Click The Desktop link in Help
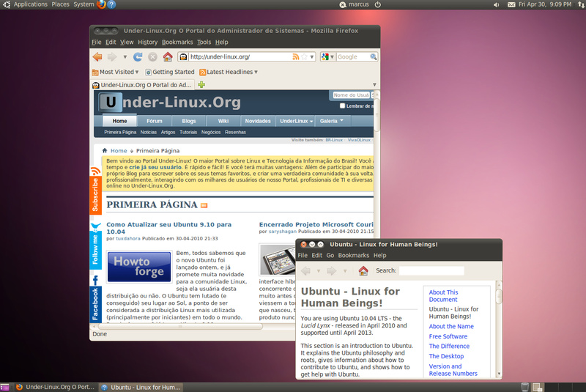This screenshot has height=392, width=586. (x=446, y=356)
